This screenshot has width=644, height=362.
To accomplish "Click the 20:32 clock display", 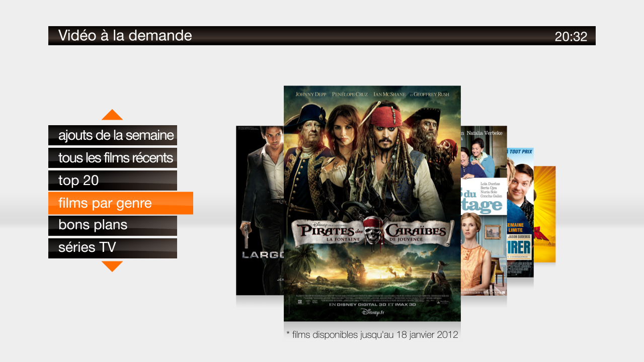I will point(571,37).
